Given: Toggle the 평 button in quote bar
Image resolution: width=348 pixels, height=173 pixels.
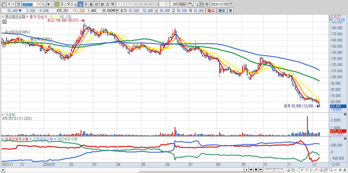Looking at the screenshot, I should click(x=230, y=11).
